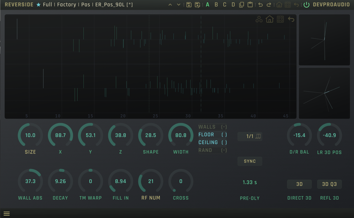Click the dimmed grid icon in top toolbar
The image size is (354, 218).
click(x=288, y=5)
